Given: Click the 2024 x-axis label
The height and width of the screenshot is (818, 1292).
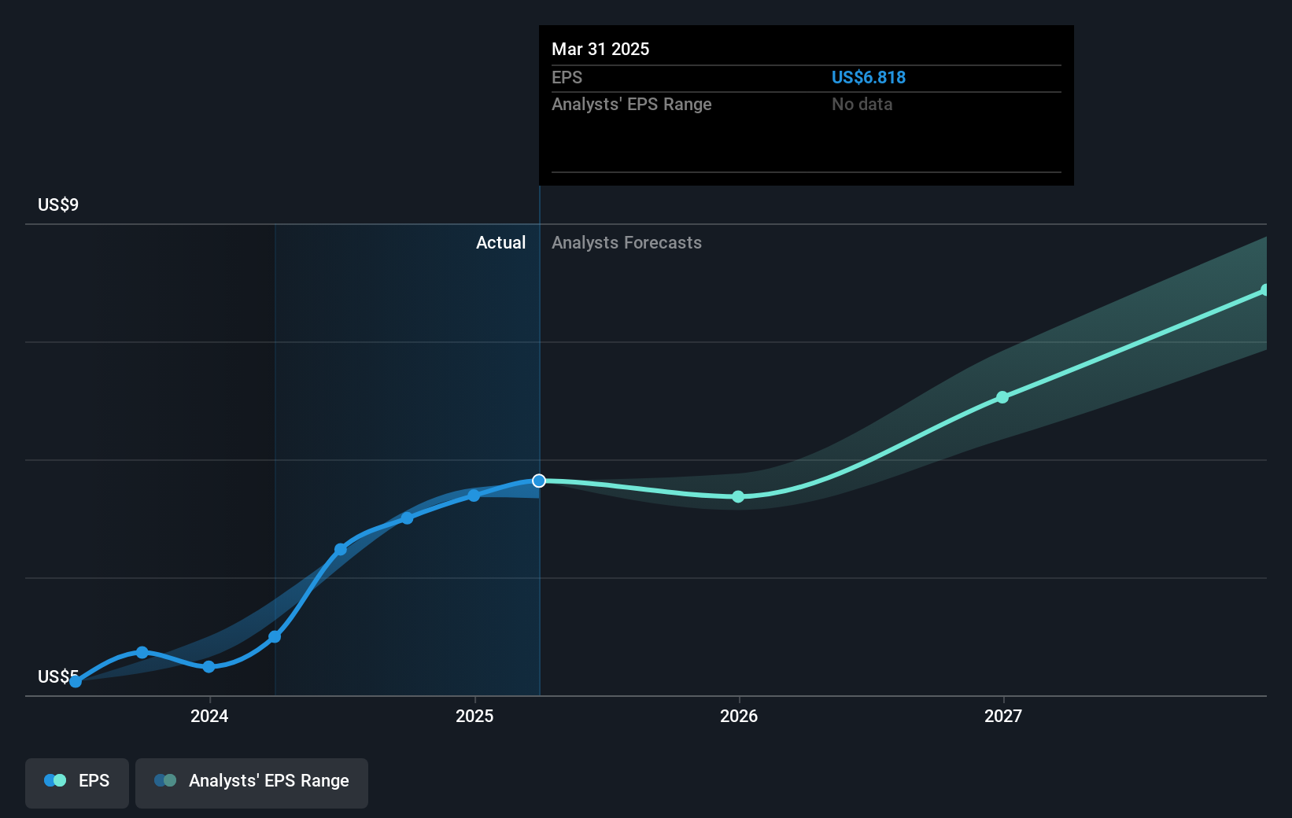Looking at the screenshot, I should pyautogui.click(x=209, y=716).
